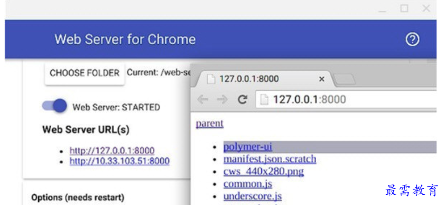Open a new browser tab

(x=345, y=80)
